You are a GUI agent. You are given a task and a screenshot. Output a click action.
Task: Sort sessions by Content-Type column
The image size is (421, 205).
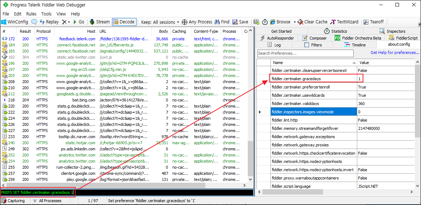(x=206, y=31)
